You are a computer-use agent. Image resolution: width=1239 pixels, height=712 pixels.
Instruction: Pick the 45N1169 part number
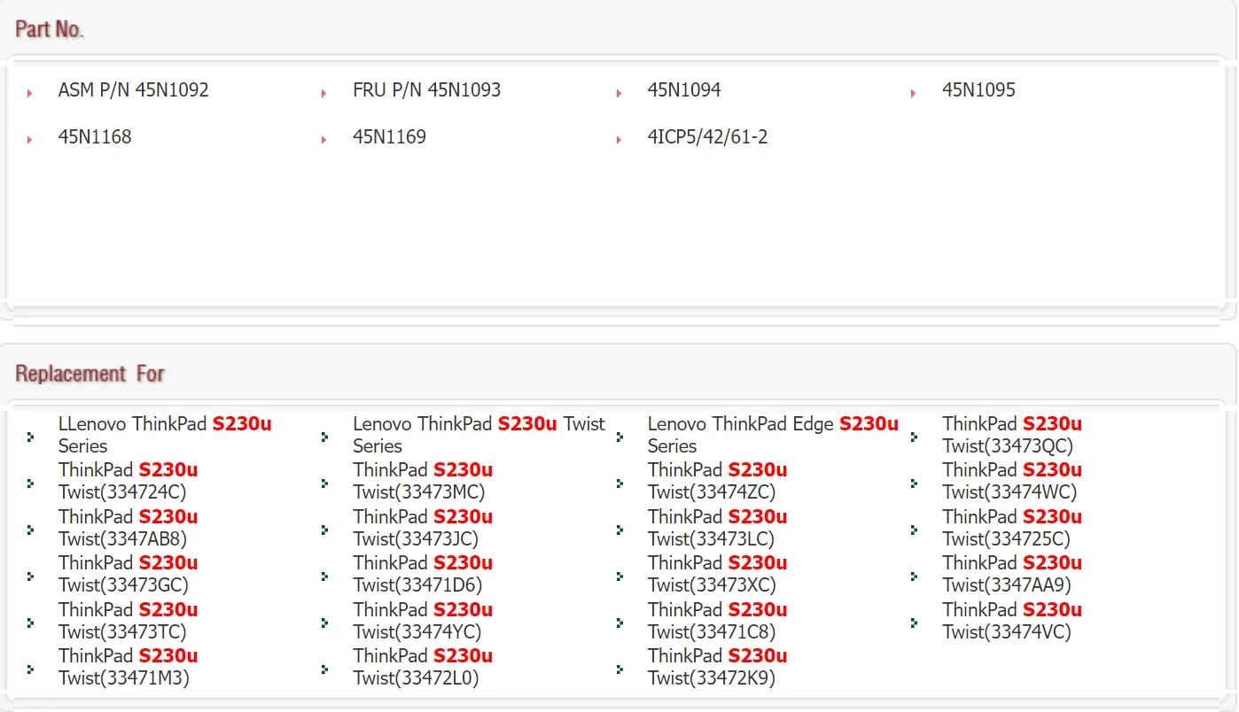pos(390,136)
